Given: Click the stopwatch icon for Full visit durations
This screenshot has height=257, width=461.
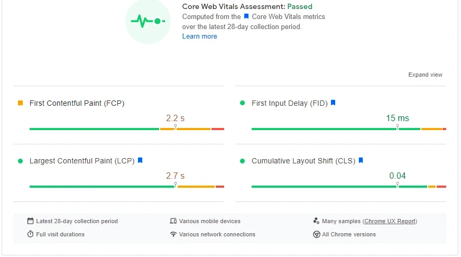Looking at the screenshot, I should click(31, 234).
